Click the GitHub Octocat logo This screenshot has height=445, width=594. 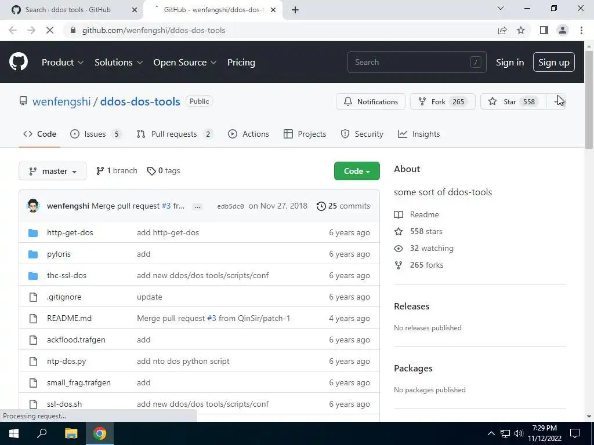tap(19, 62)
